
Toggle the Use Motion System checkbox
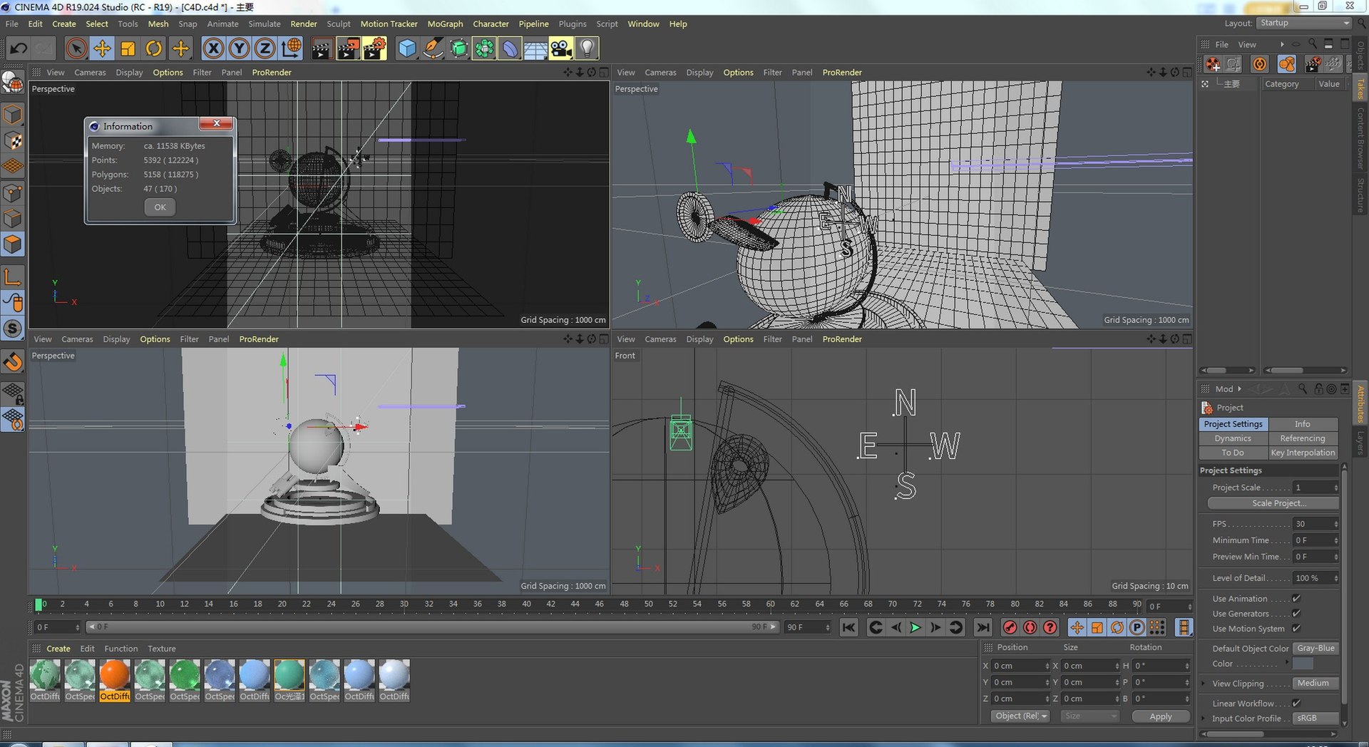pos(1296,629)
